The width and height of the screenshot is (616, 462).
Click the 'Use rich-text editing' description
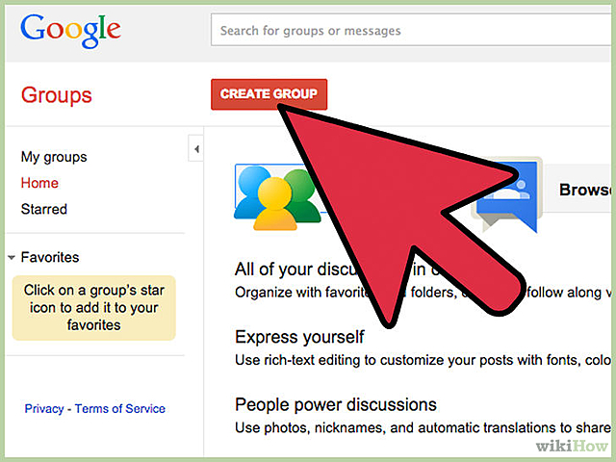click(x=423, y=360)
